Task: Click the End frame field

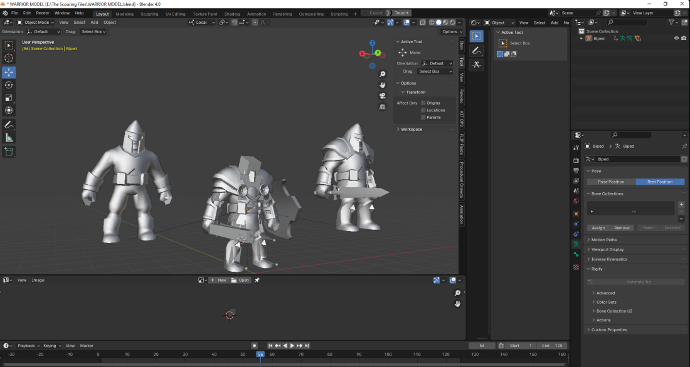Action: click(553, 346)
